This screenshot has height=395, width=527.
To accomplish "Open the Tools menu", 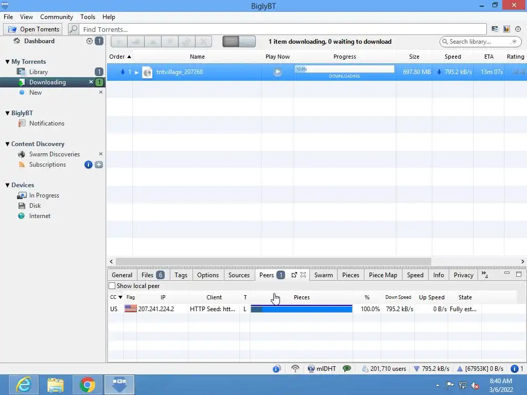I will (87, 17).
